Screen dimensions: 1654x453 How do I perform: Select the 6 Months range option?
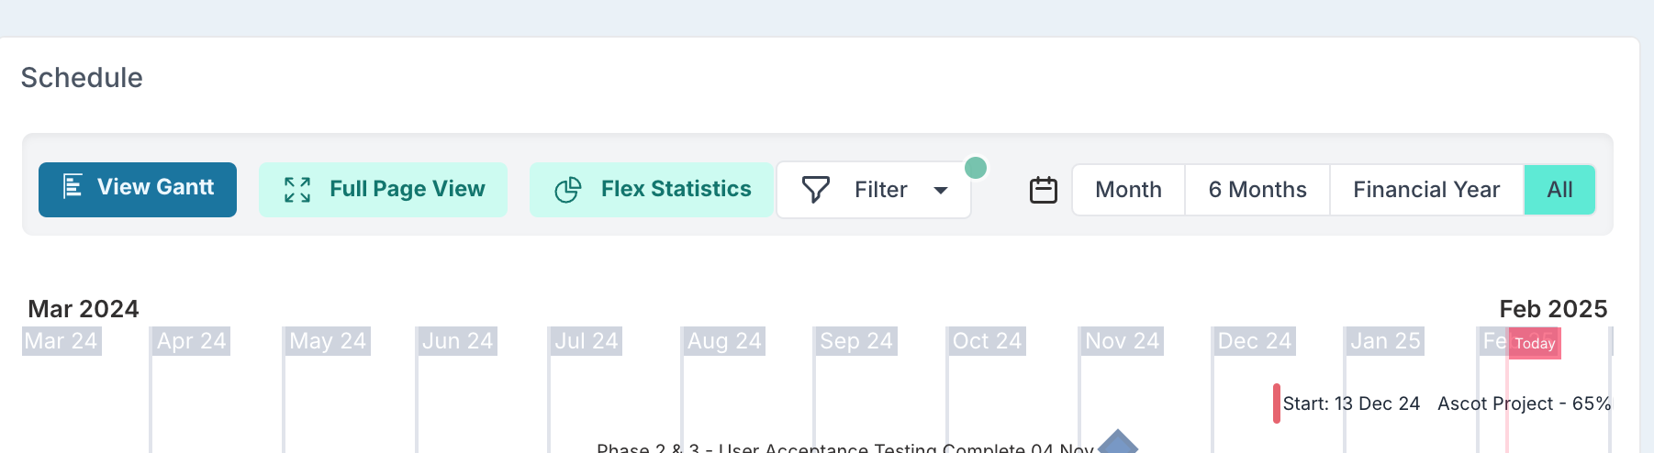(1257, 190)
